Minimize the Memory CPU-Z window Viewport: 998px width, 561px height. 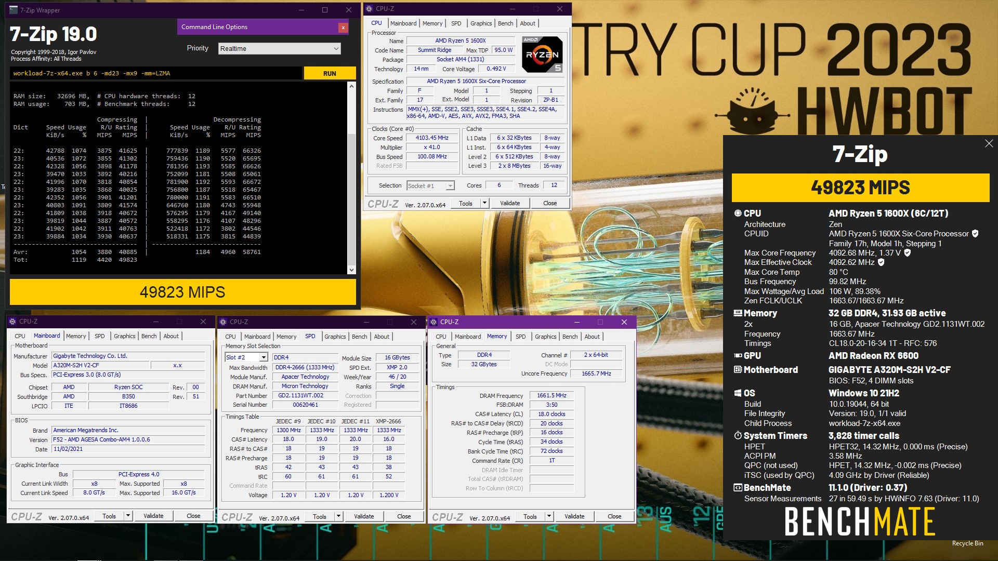[576, 322]
